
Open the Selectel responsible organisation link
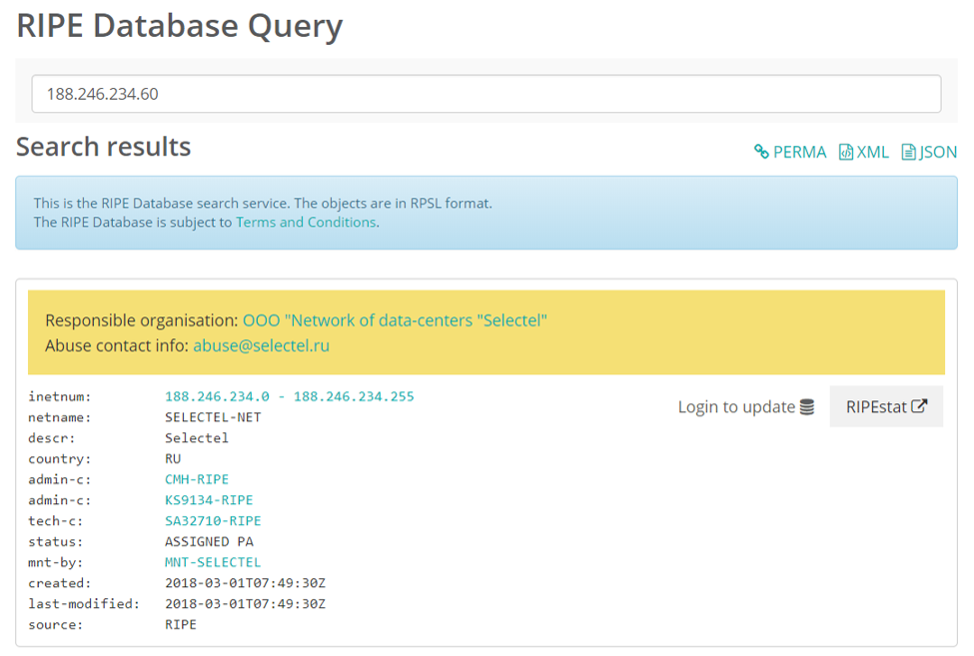395,321
